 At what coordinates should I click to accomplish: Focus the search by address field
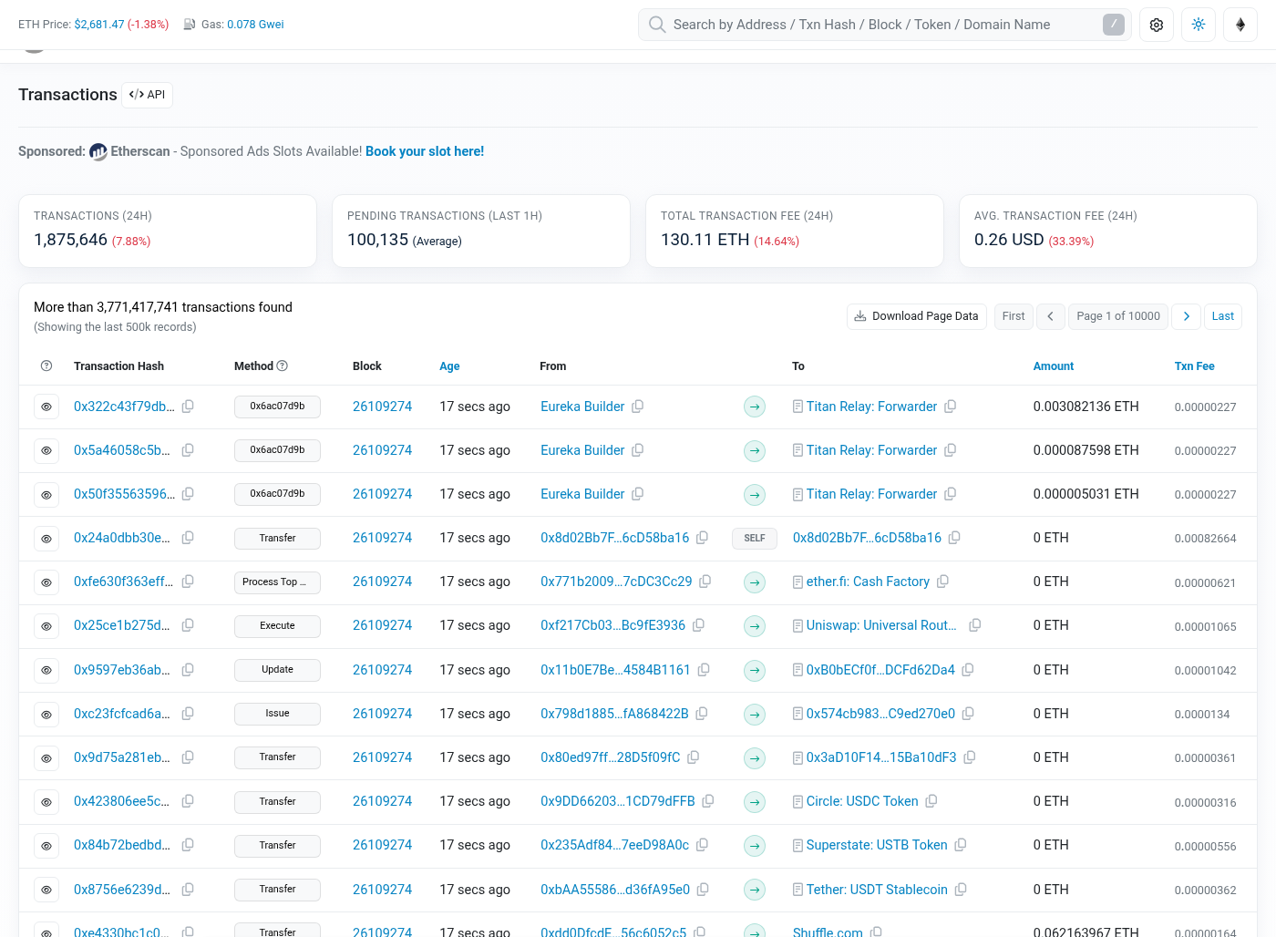pos(884,25)
